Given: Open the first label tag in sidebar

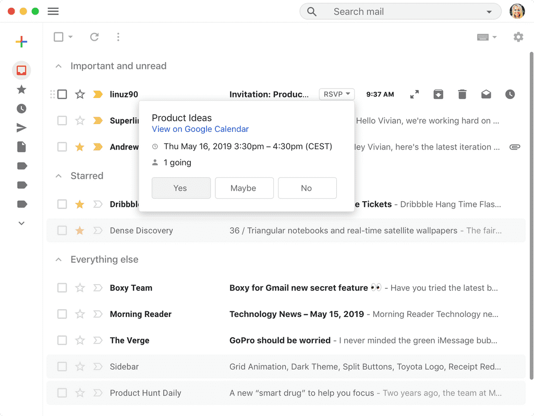Looking at the screenshot, I should 22,166.
